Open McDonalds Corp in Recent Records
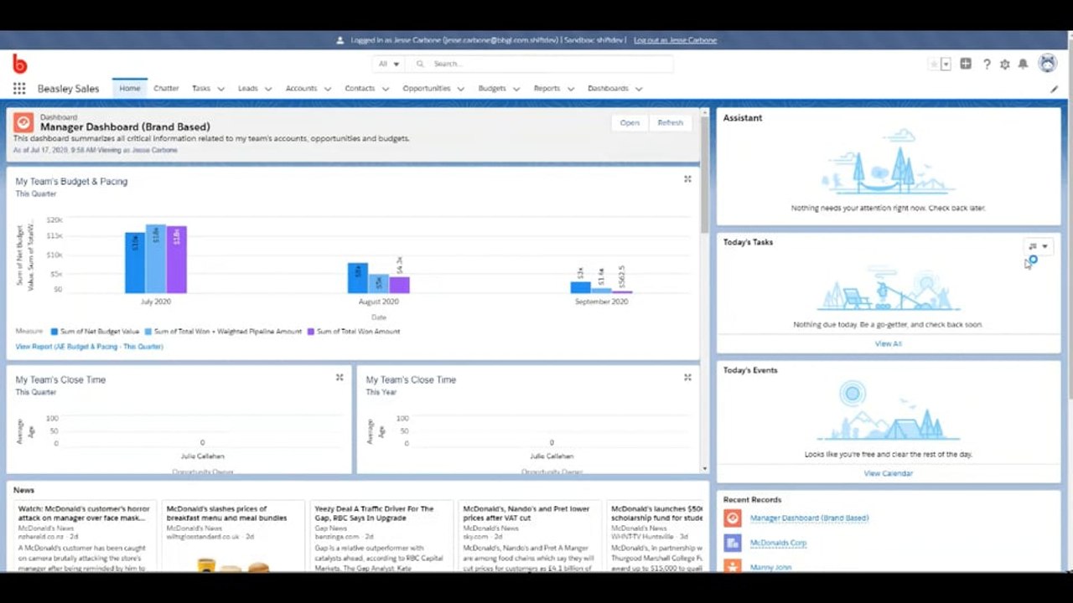The image size is (1073, 603). pyautogui.click(x=778, y=543)
